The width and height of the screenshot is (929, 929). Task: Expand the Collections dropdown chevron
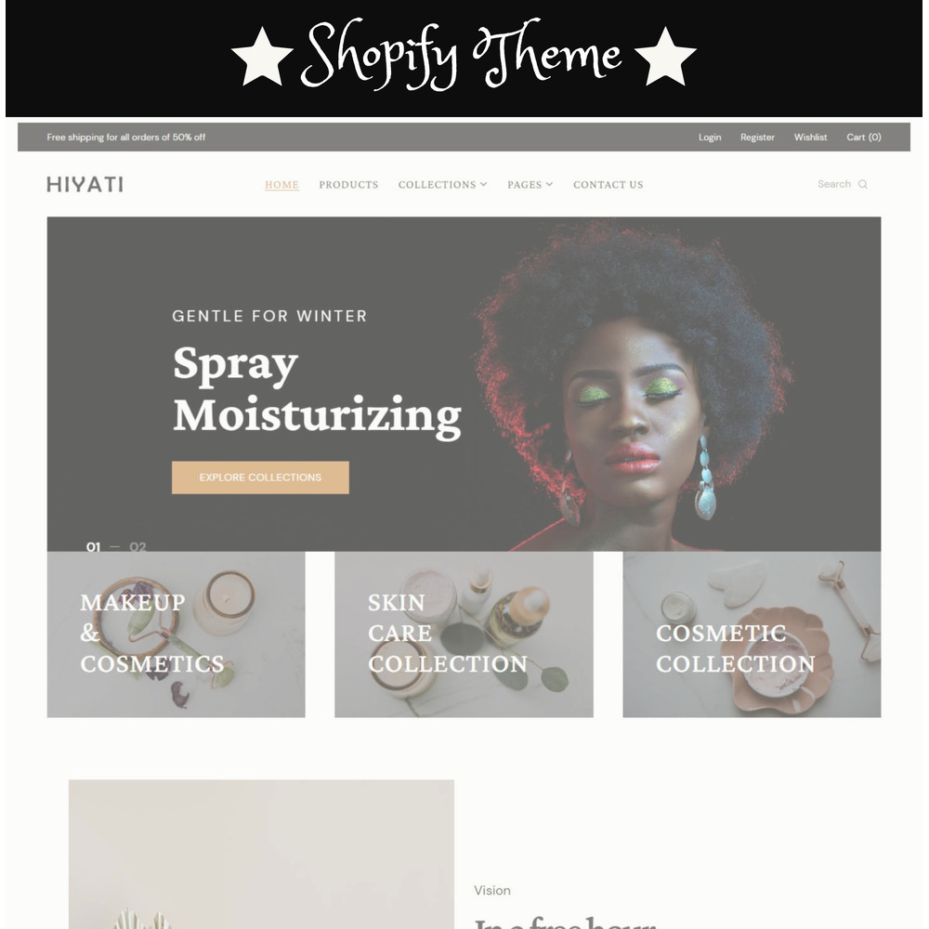pyautogui.click(x=483, y=184)
